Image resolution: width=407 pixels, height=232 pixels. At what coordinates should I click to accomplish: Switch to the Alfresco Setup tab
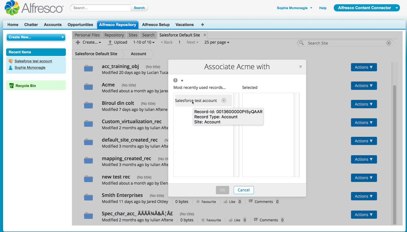(x=156, y=25)
